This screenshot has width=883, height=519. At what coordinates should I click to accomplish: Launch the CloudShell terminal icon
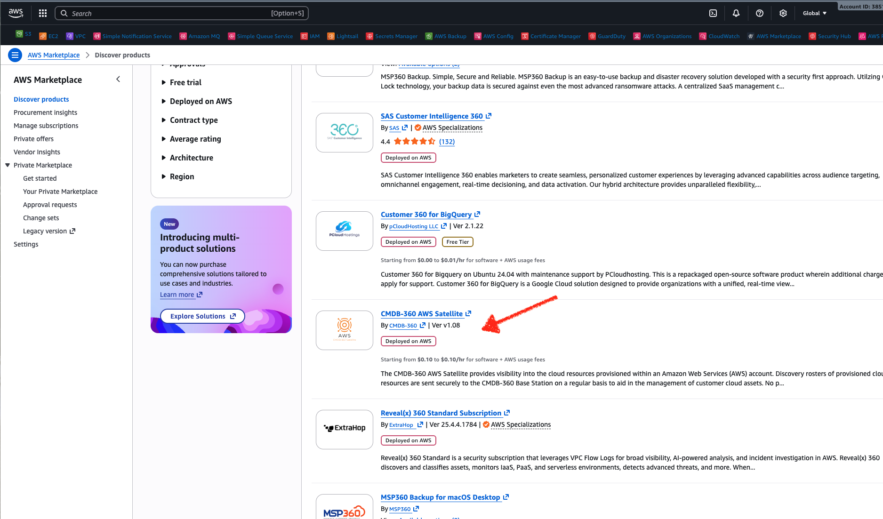(x=713, y=13)
